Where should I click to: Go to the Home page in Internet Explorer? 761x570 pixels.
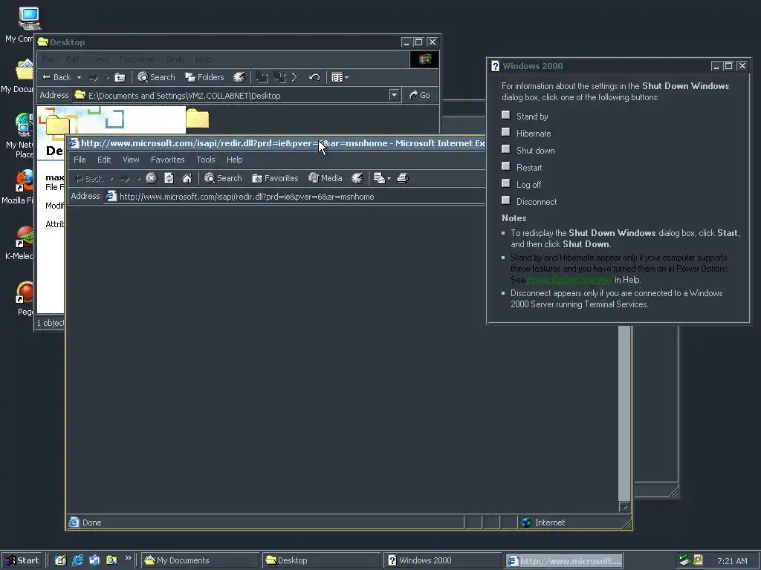[x=187, y=178]
